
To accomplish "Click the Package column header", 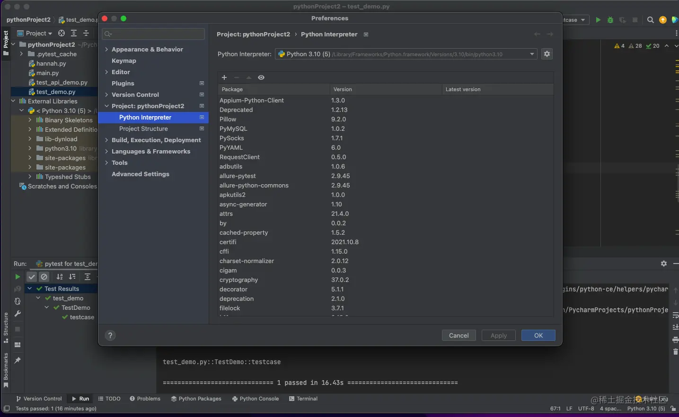I will pyautogui.click(x=273, y=89).
